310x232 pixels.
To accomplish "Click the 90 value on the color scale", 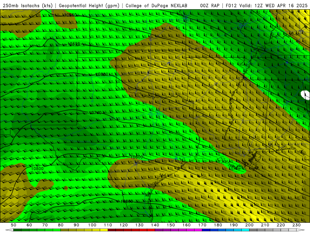I will (x=76, y=225).
